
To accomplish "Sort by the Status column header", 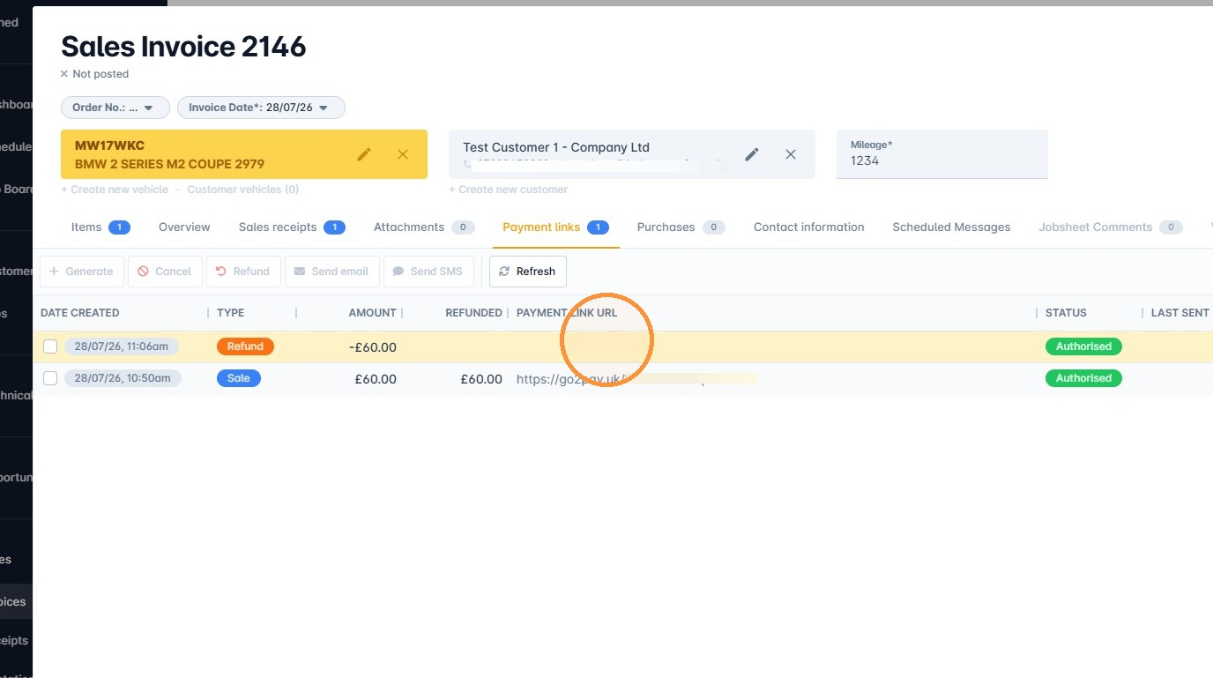I will 1066,313.
